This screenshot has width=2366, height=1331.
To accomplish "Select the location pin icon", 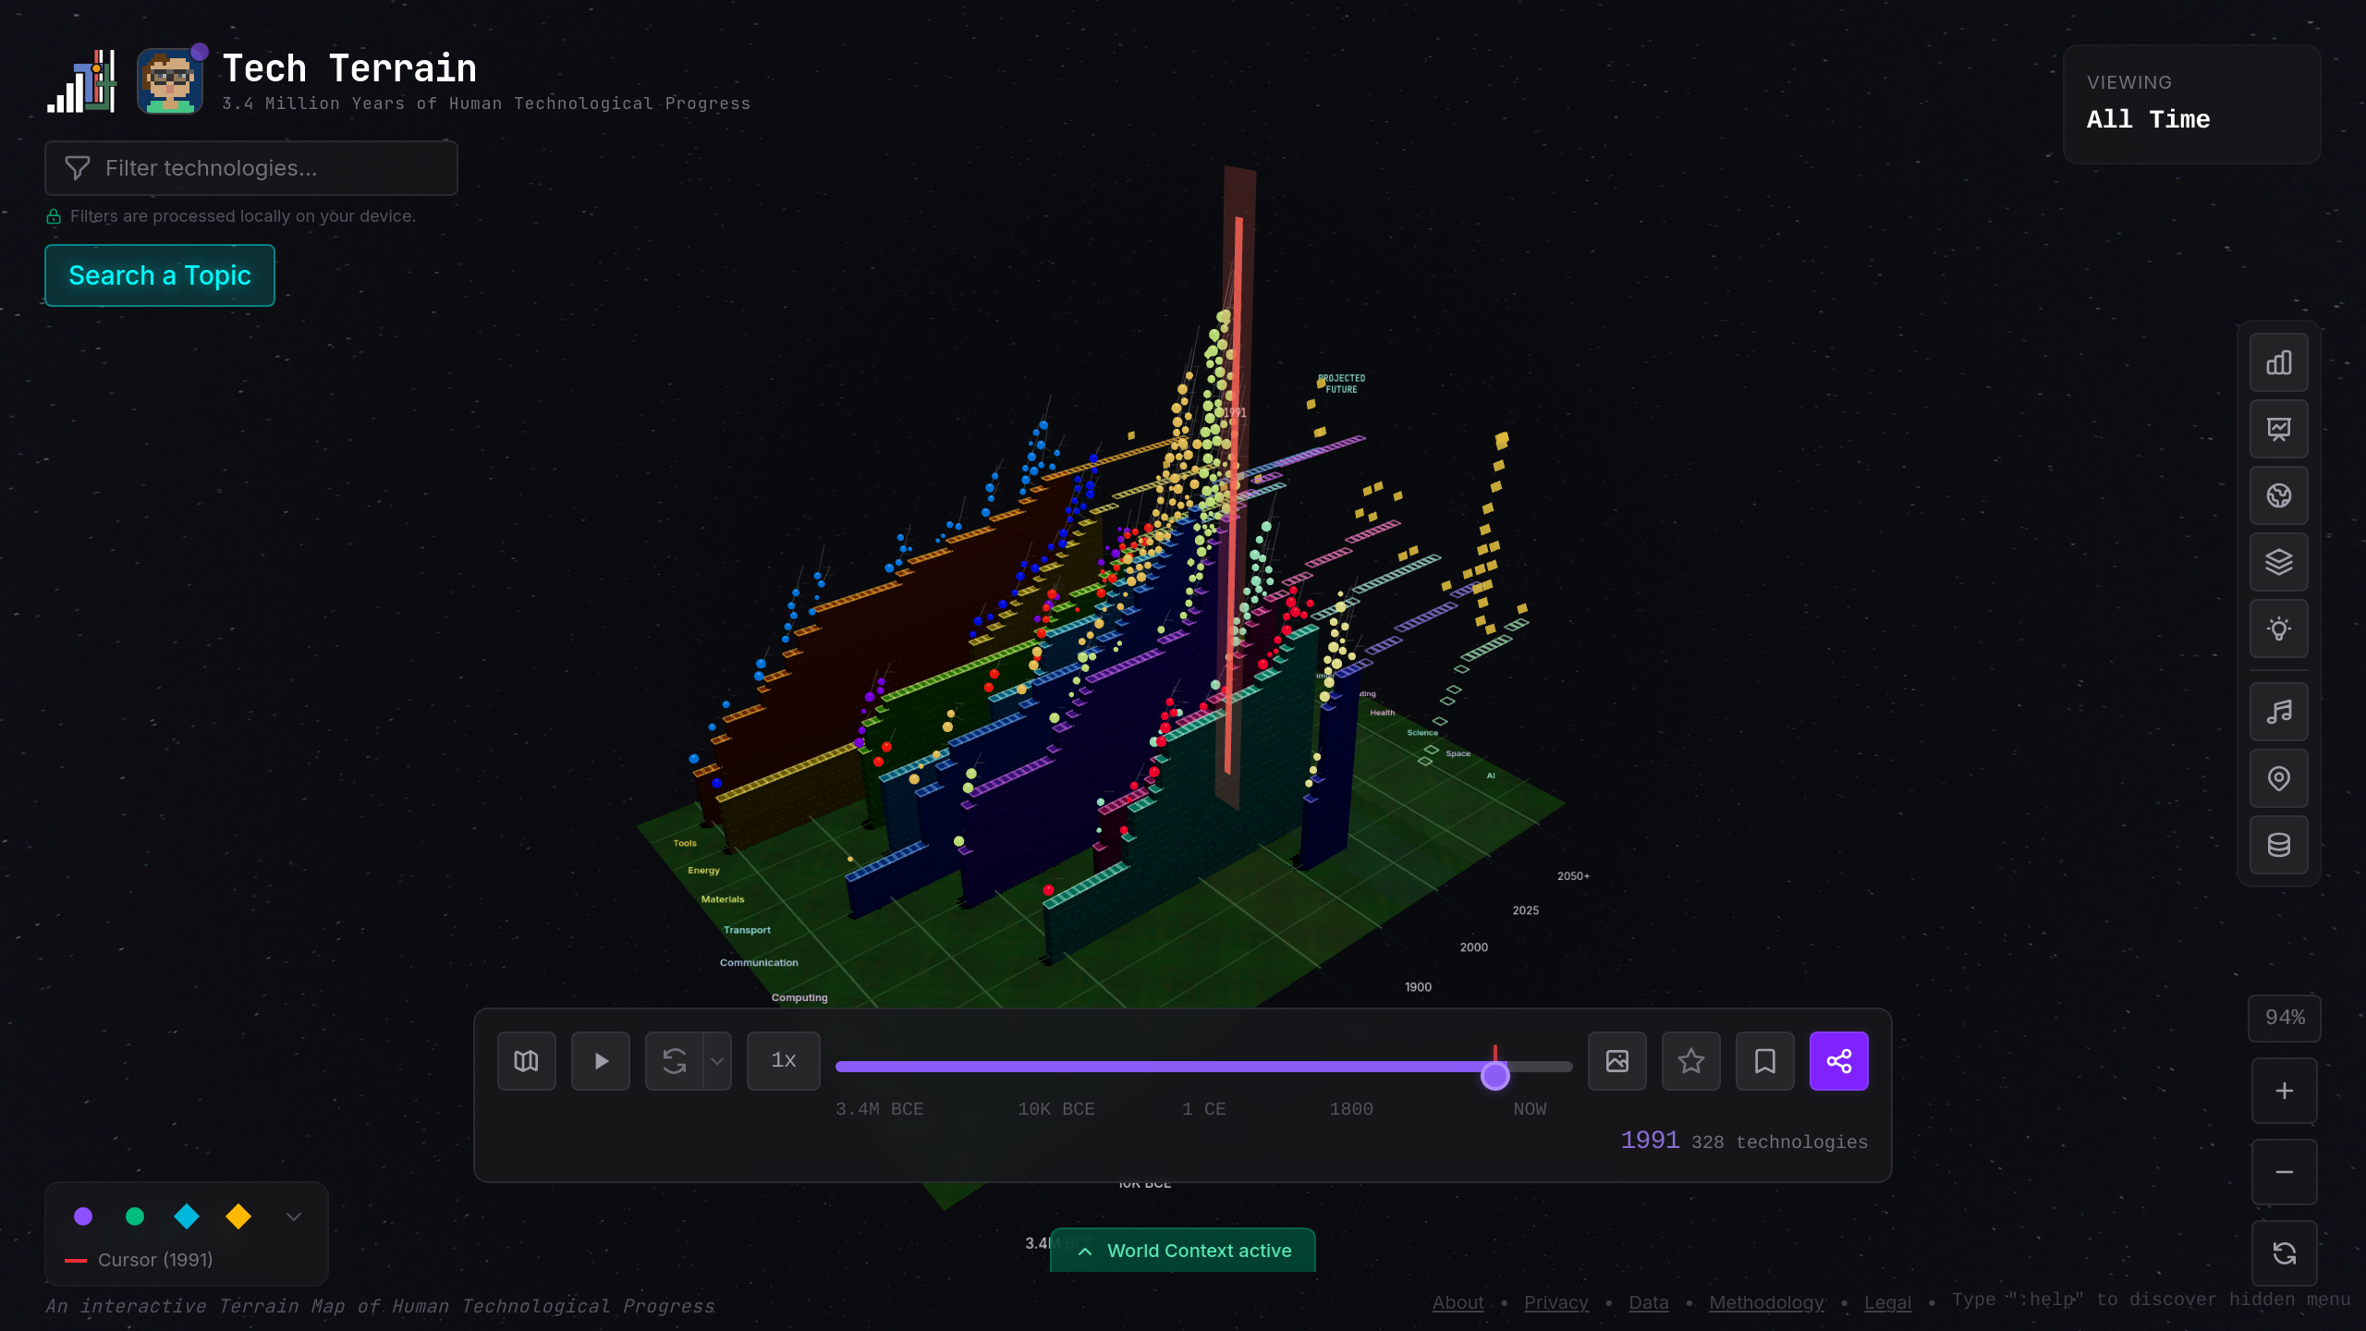I will click(2277, 778).
